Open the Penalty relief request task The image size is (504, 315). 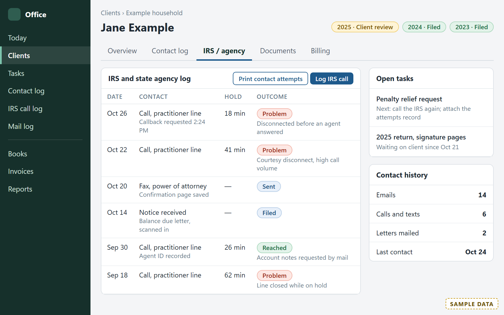[431, 108]
